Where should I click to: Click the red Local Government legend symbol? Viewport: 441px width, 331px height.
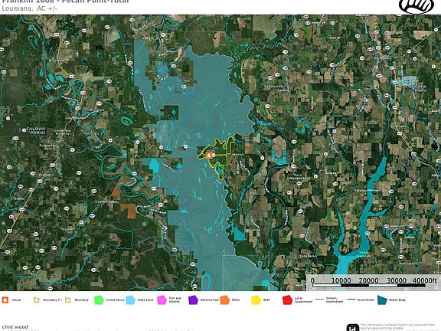287,300
